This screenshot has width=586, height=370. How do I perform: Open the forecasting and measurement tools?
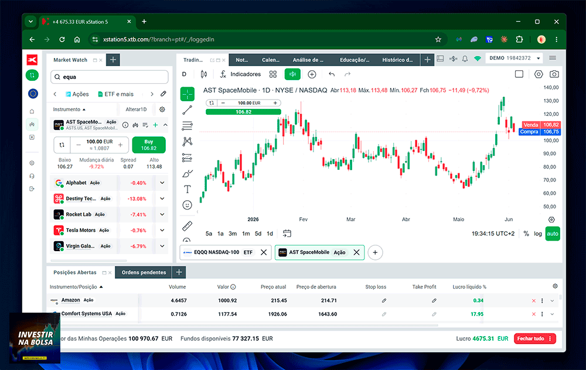pyautogui.click(x=188, y=157)
